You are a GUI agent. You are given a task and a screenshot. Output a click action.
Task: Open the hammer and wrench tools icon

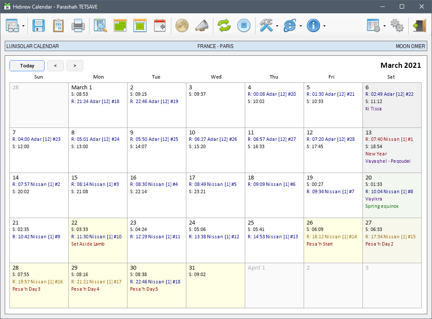point(266,26)
